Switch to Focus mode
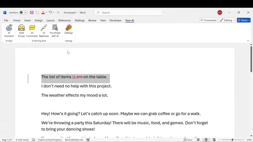 coord(188,140)
